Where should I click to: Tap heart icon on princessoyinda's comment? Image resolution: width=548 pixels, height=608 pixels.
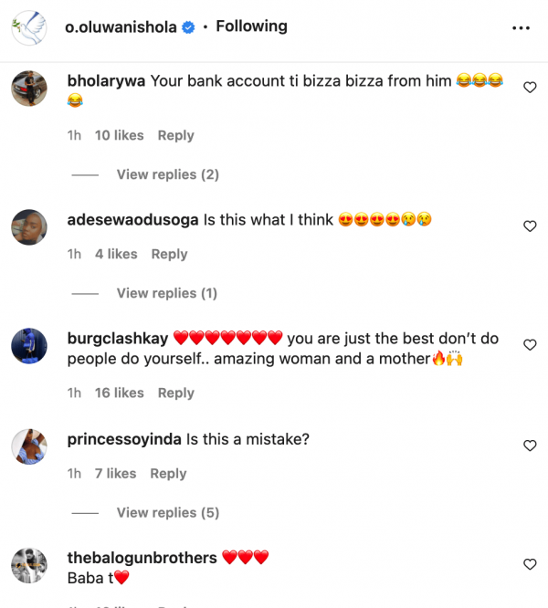pyautogui.click(x=530, y=446)
